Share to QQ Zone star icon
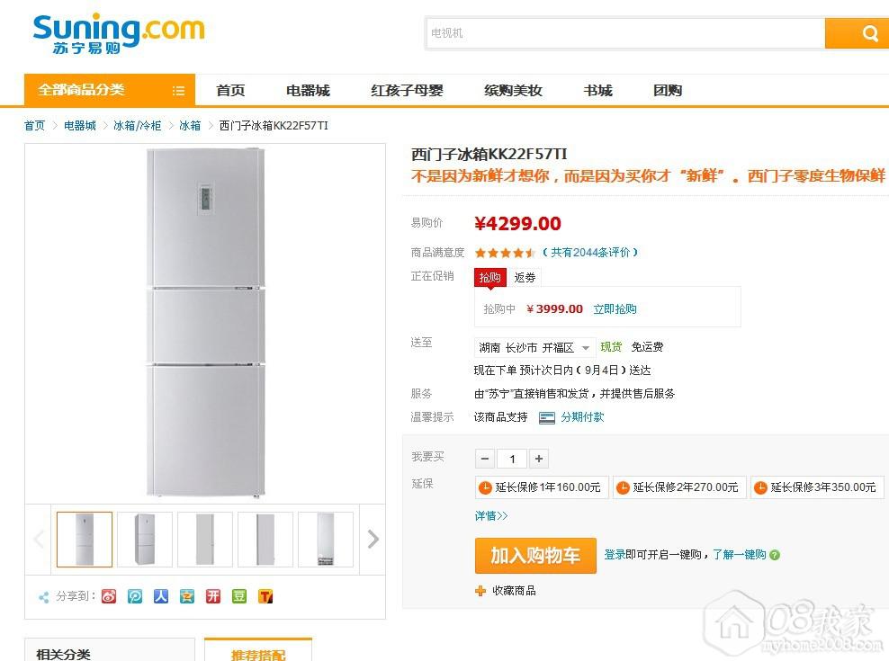Image resolution: width=889 pixels, height=661 pixels. (187, 595)
